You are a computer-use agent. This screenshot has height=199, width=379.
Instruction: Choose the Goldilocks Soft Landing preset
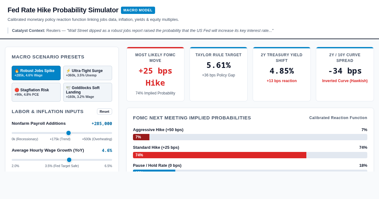(x=87, y=92)
